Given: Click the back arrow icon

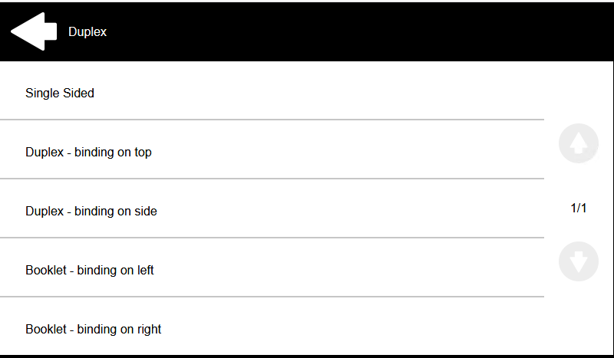Looking at the screenshot, I should pos(34,31).
